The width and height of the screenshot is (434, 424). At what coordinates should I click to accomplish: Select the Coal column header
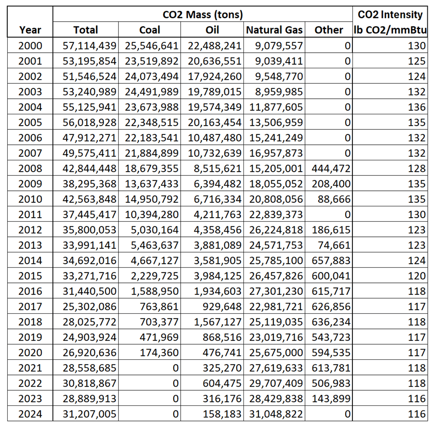point(149,30)
